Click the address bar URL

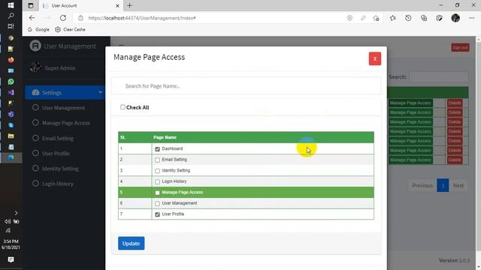tap(142, 18)
